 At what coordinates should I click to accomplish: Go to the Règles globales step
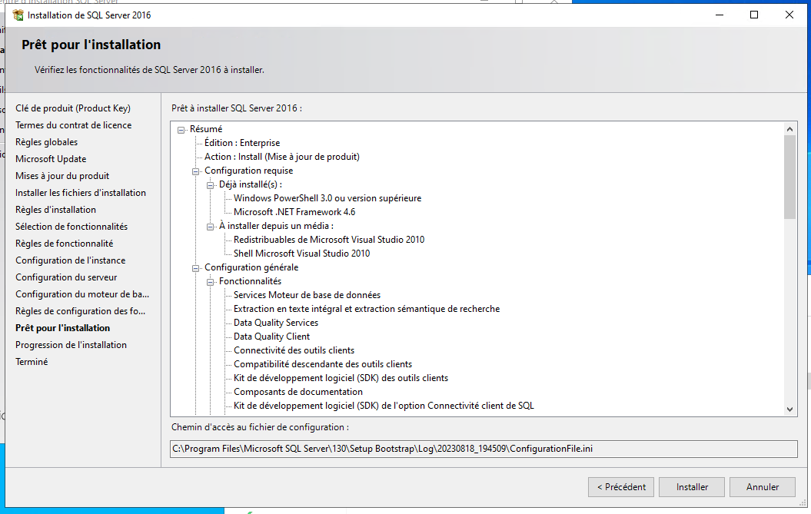(x=47, y=142)
